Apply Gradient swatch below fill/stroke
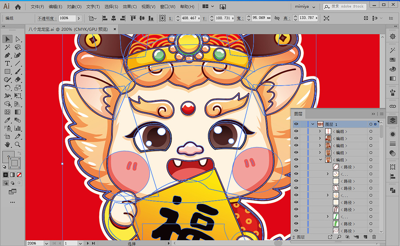Image resolution: width=400 pixels, height=246 pixels. click(12, 175)
